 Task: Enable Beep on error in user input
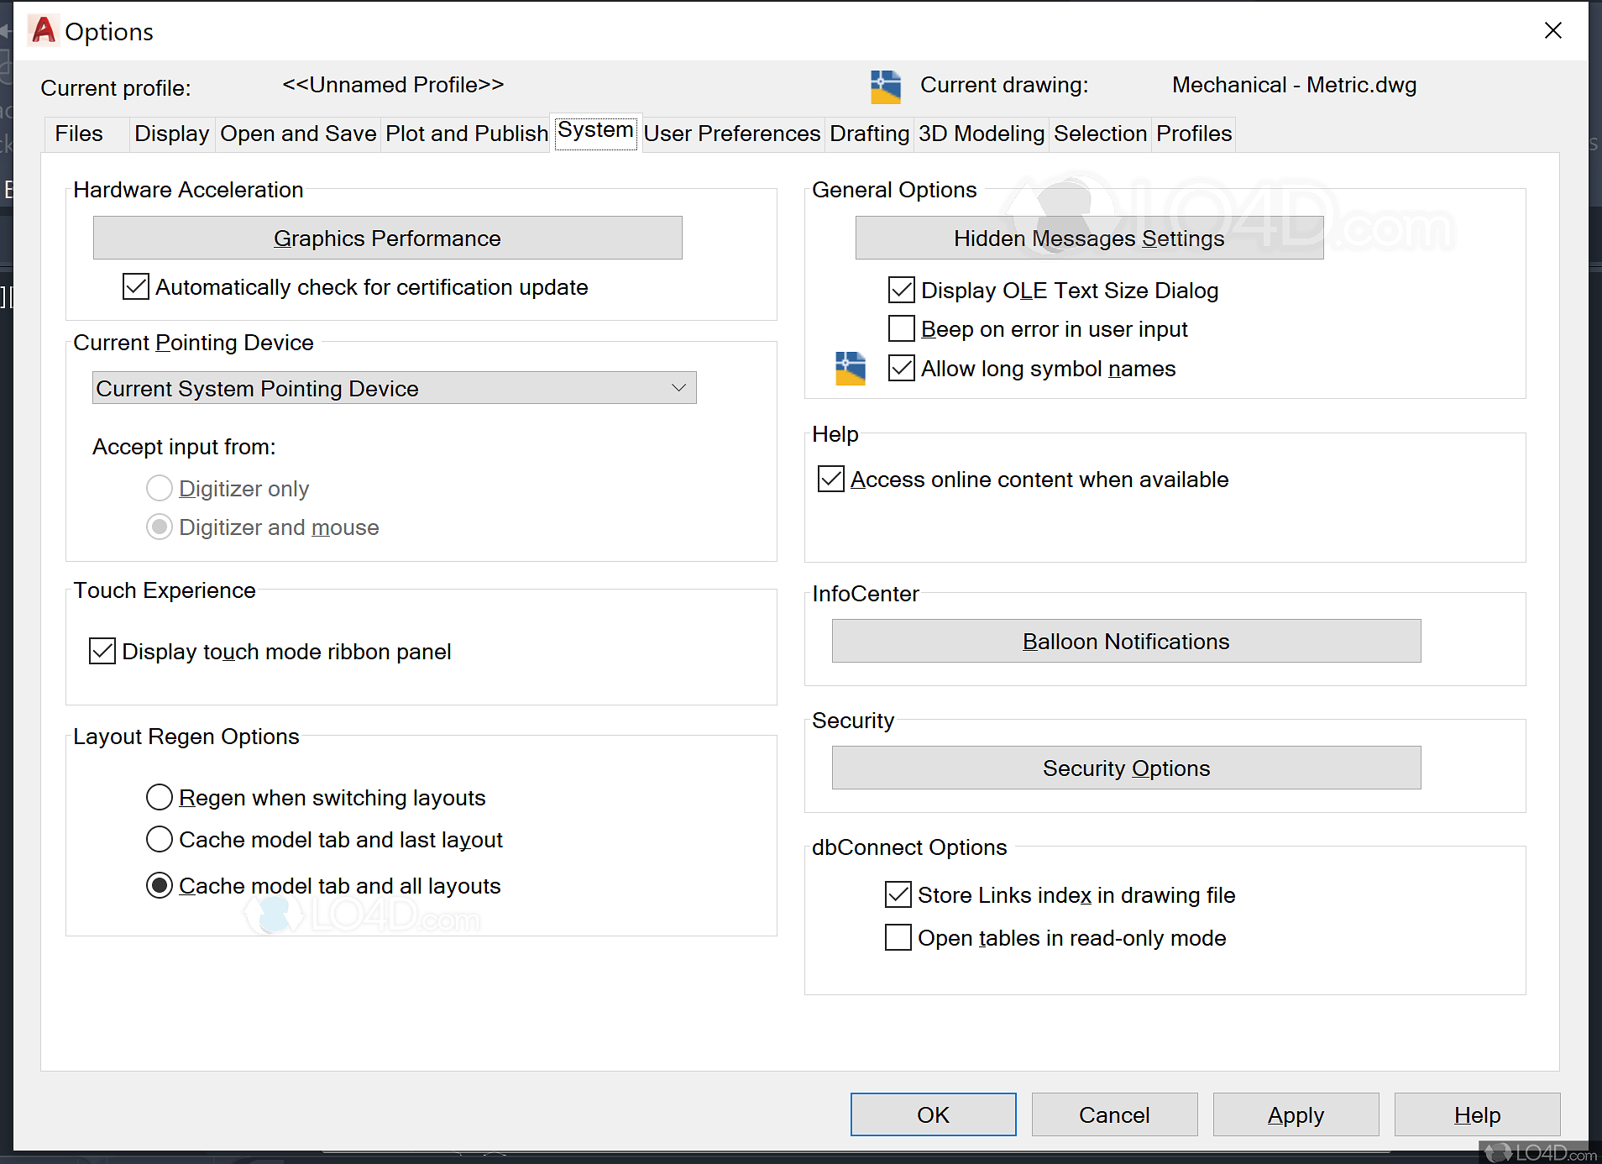click(x=901, y=329)
